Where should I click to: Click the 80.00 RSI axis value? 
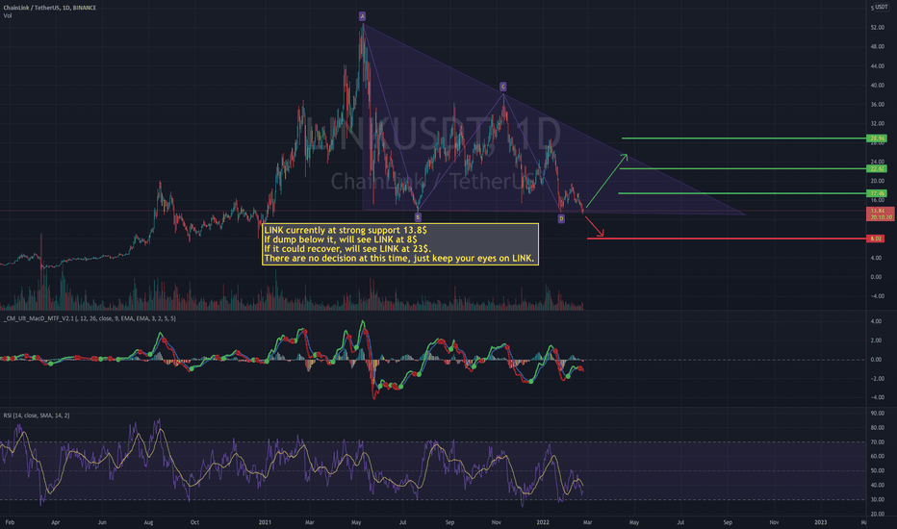(x=877, y=428)
